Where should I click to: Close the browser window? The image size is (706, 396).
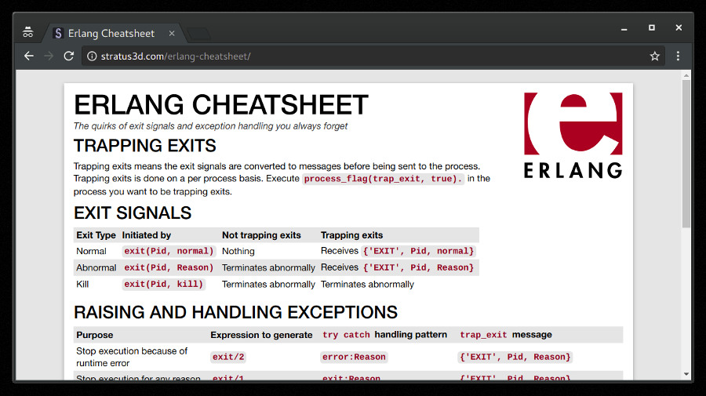(x=679, y=28)
